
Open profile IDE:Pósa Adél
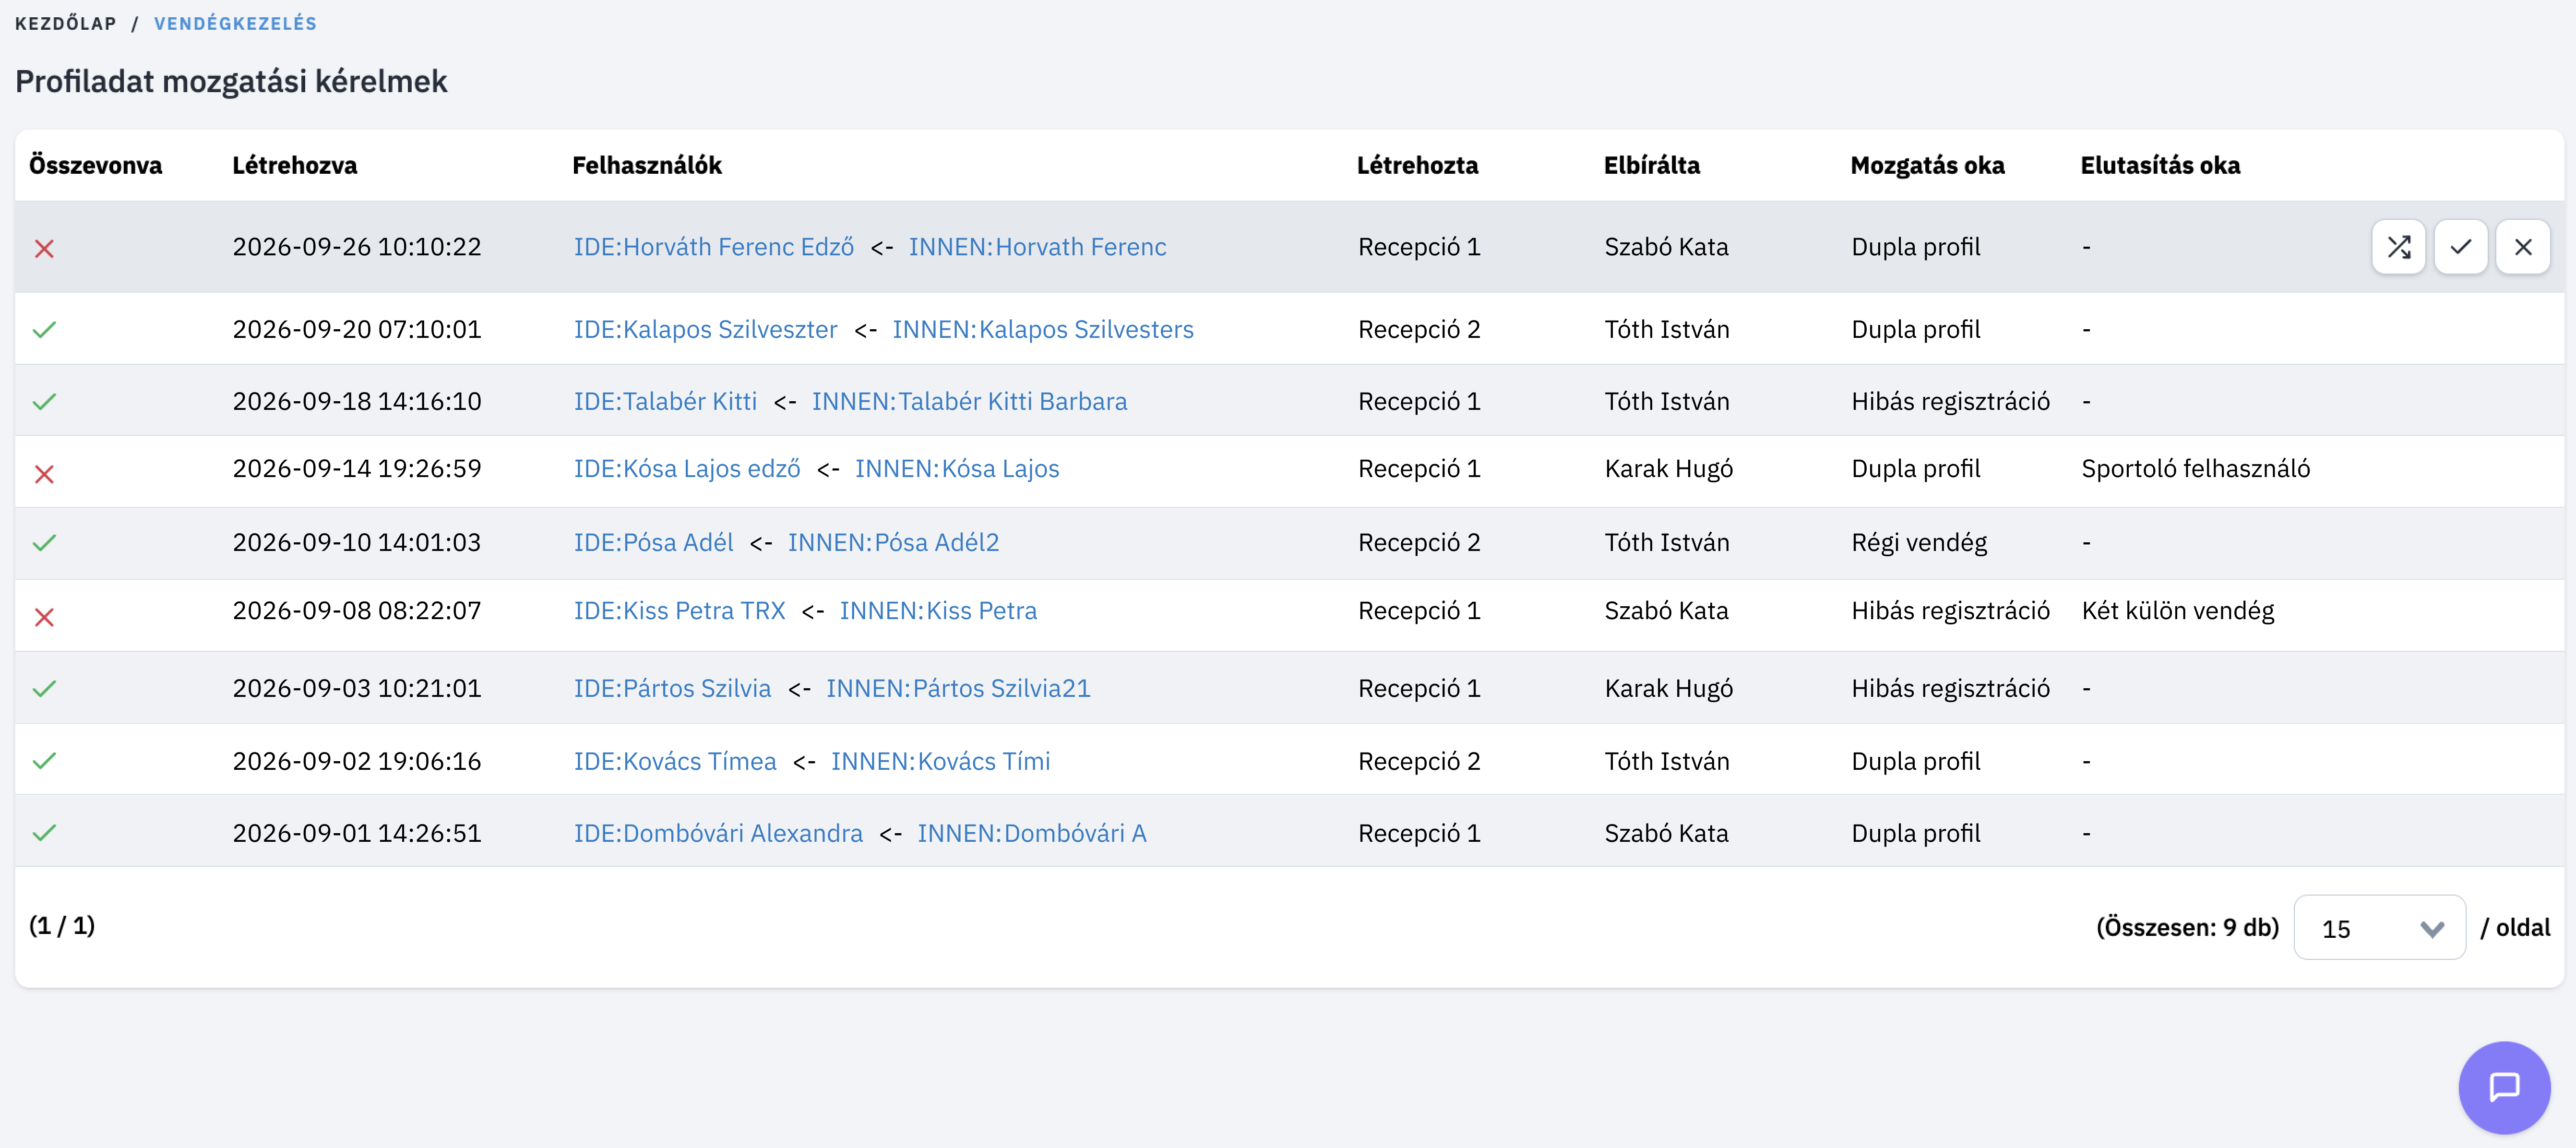[x=653, y=542]
